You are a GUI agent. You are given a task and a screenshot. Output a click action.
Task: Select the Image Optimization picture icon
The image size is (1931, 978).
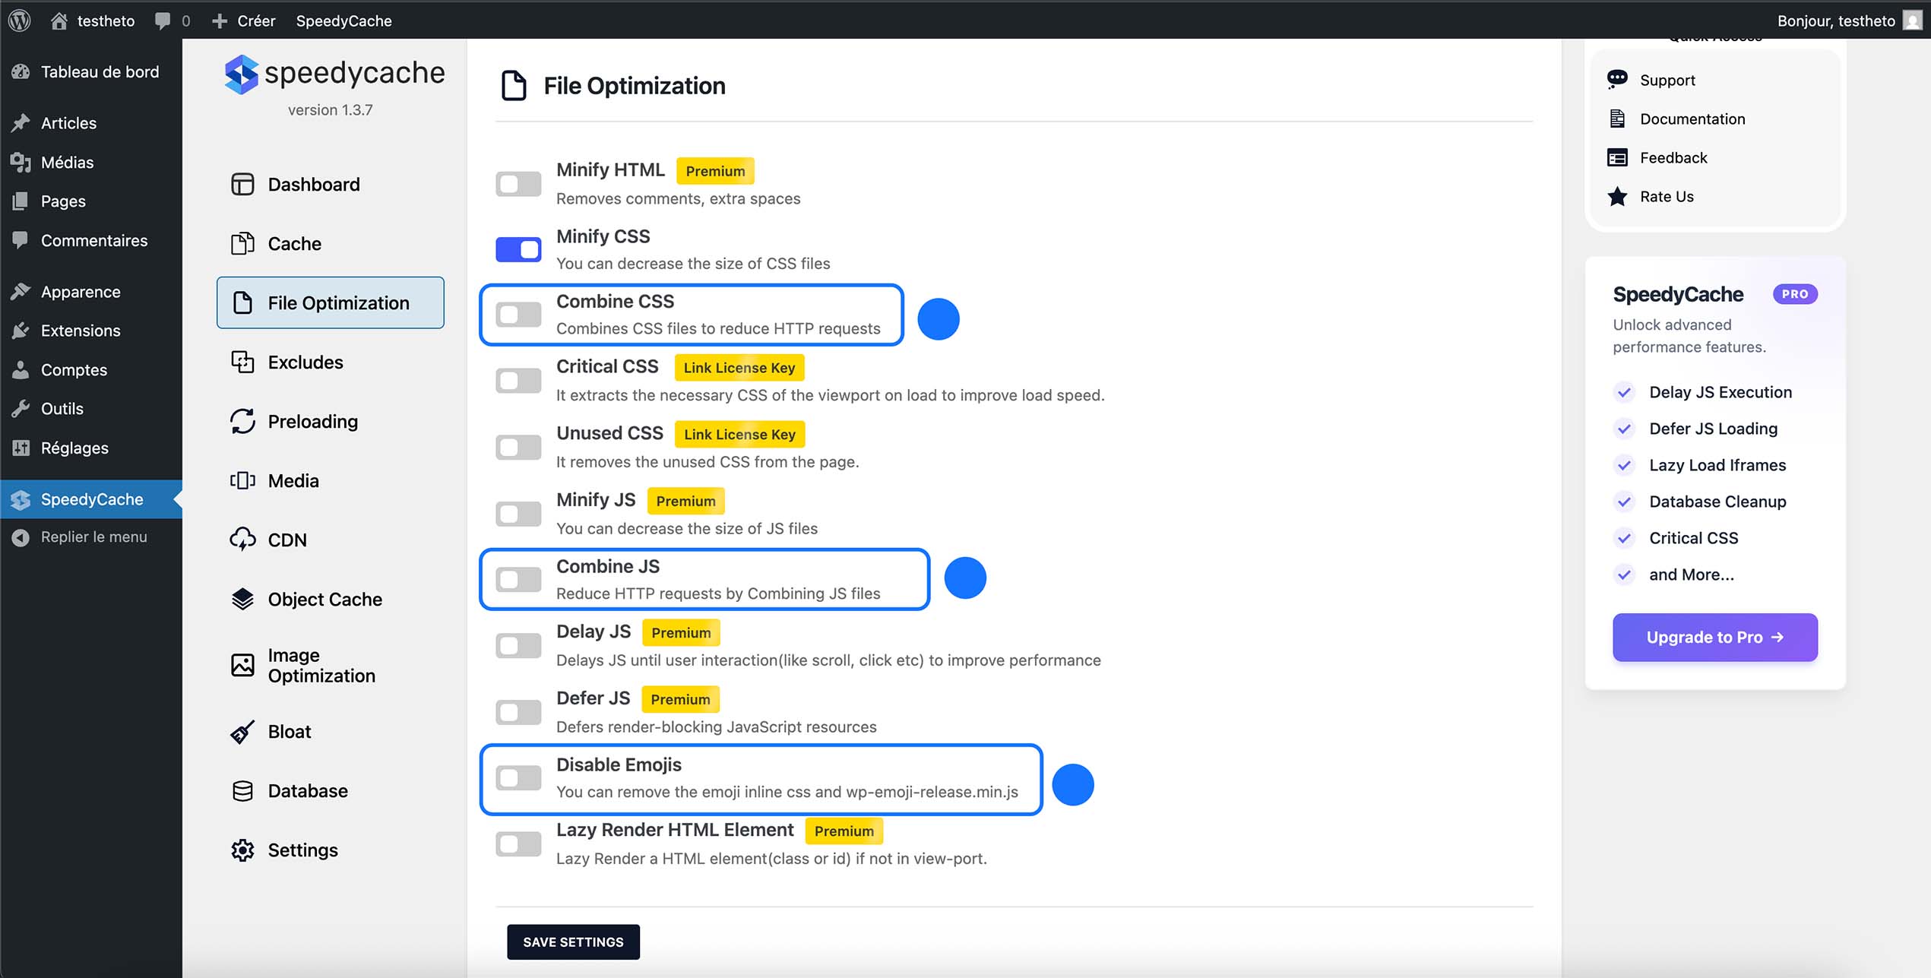point(242,664)
